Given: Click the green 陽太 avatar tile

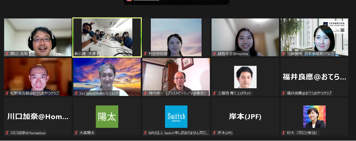Looking at the screenshot, I should pyautogui.click(x=107, y=117).
